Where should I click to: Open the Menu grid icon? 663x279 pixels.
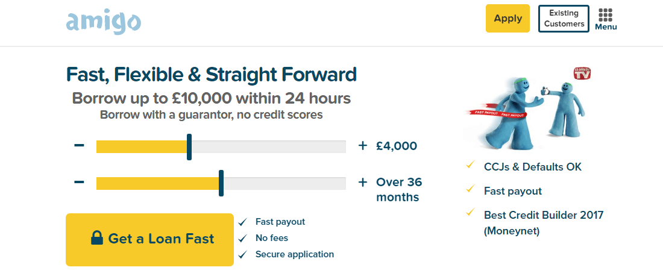click(x=606, y=15)
